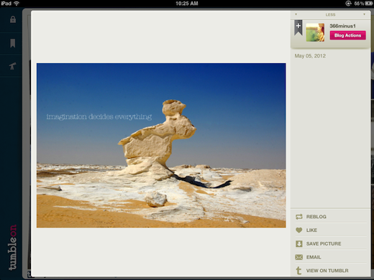Tap the email envelope icon
374x280 pixels.
[x=299, y=257]
